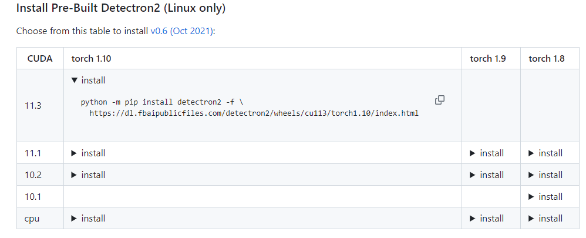Expand install for cpu torch 1.10

point(88,218)
